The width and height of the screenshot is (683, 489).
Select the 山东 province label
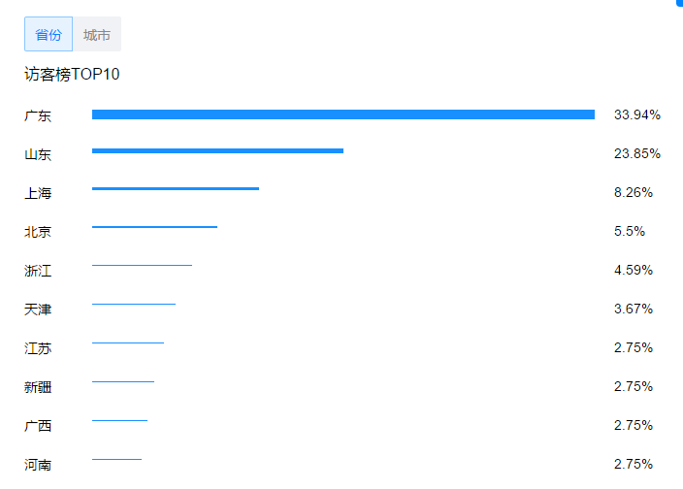(x=38, y=154)
